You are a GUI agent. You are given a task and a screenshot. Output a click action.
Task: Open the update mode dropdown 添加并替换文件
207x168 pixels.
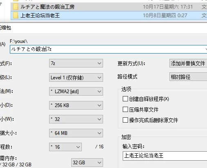point(188,63)
